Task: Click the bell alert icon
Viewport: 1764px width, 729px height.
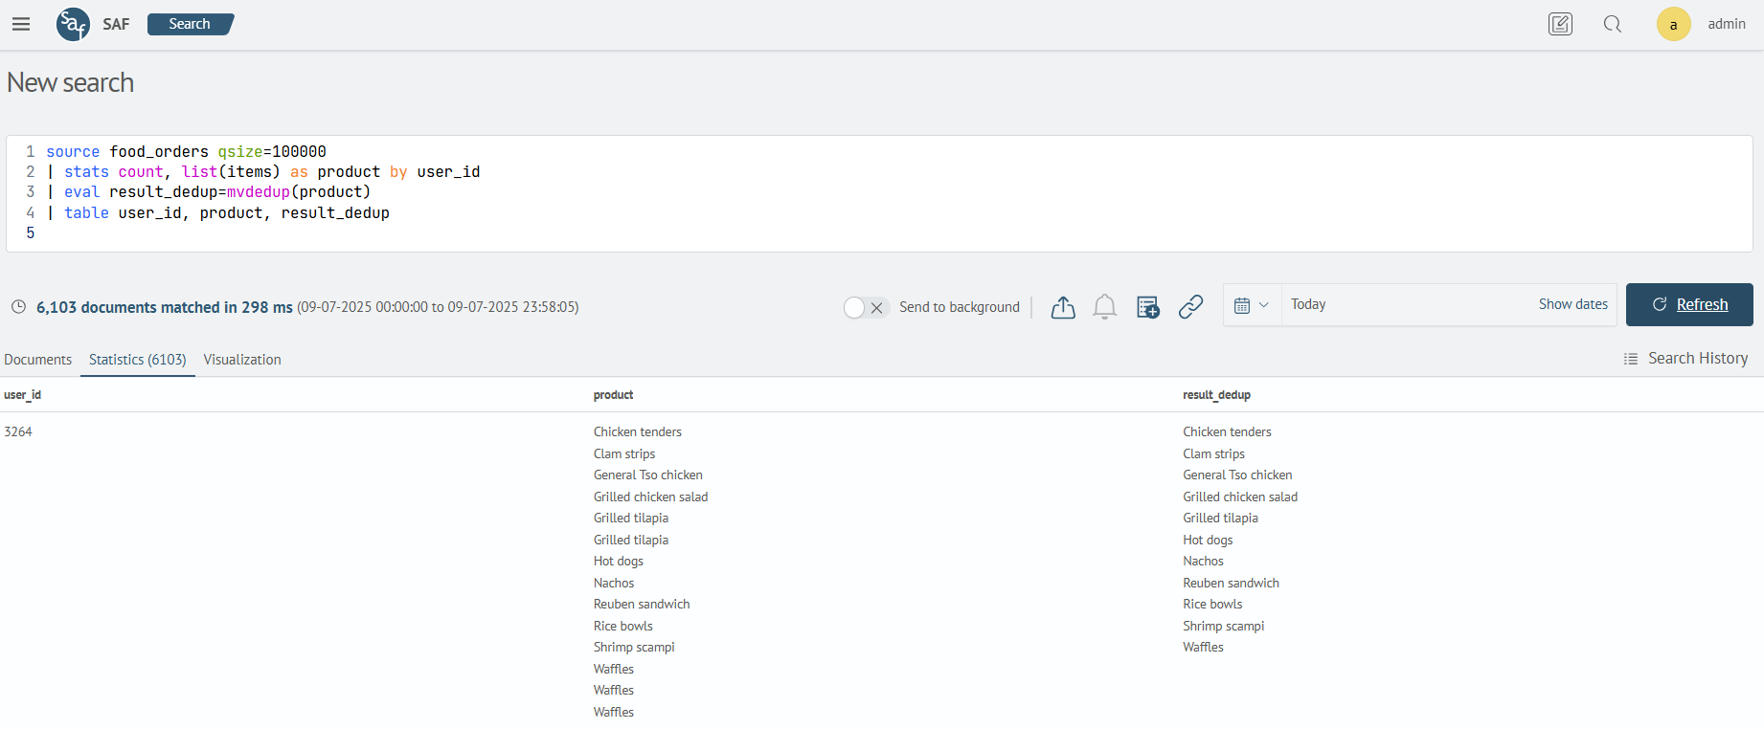Action: point(1104,307)
